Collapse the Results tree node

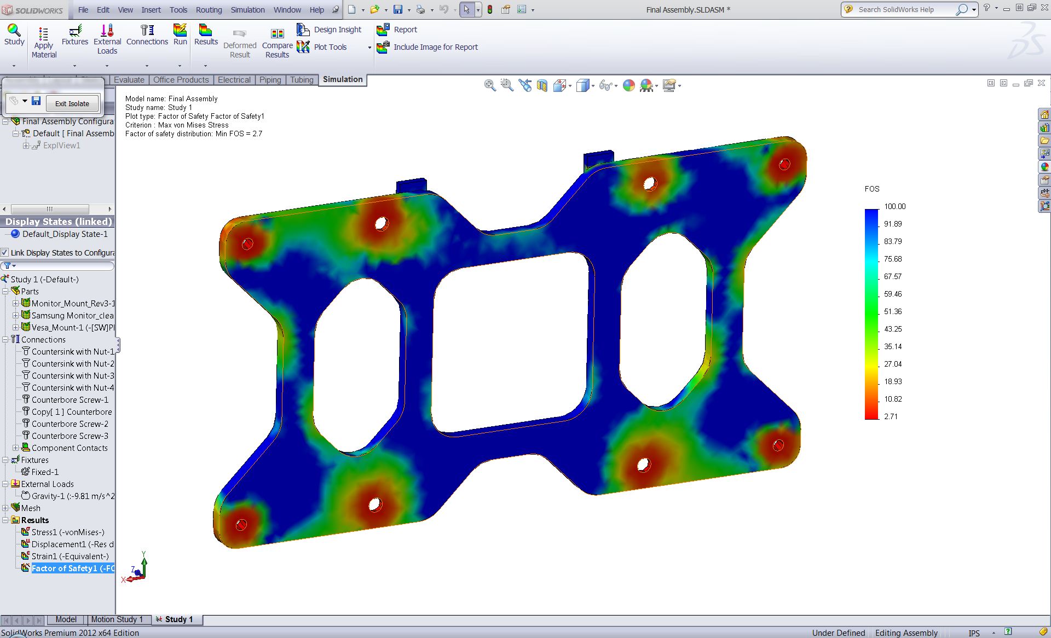pyautogui.click(x=5, y=520)
